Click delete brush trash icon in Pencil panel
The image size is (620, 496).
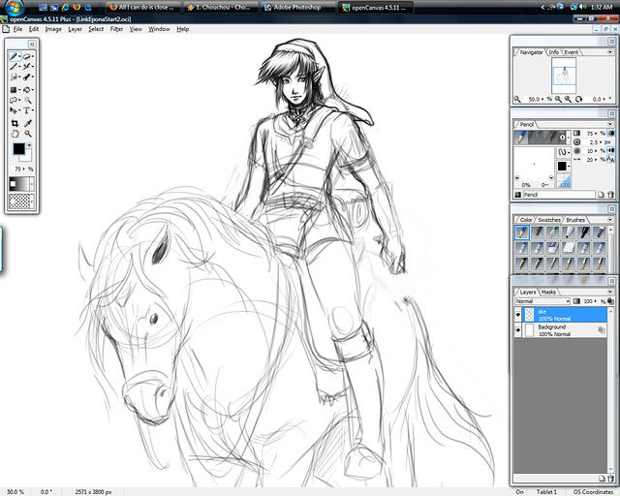610,194
